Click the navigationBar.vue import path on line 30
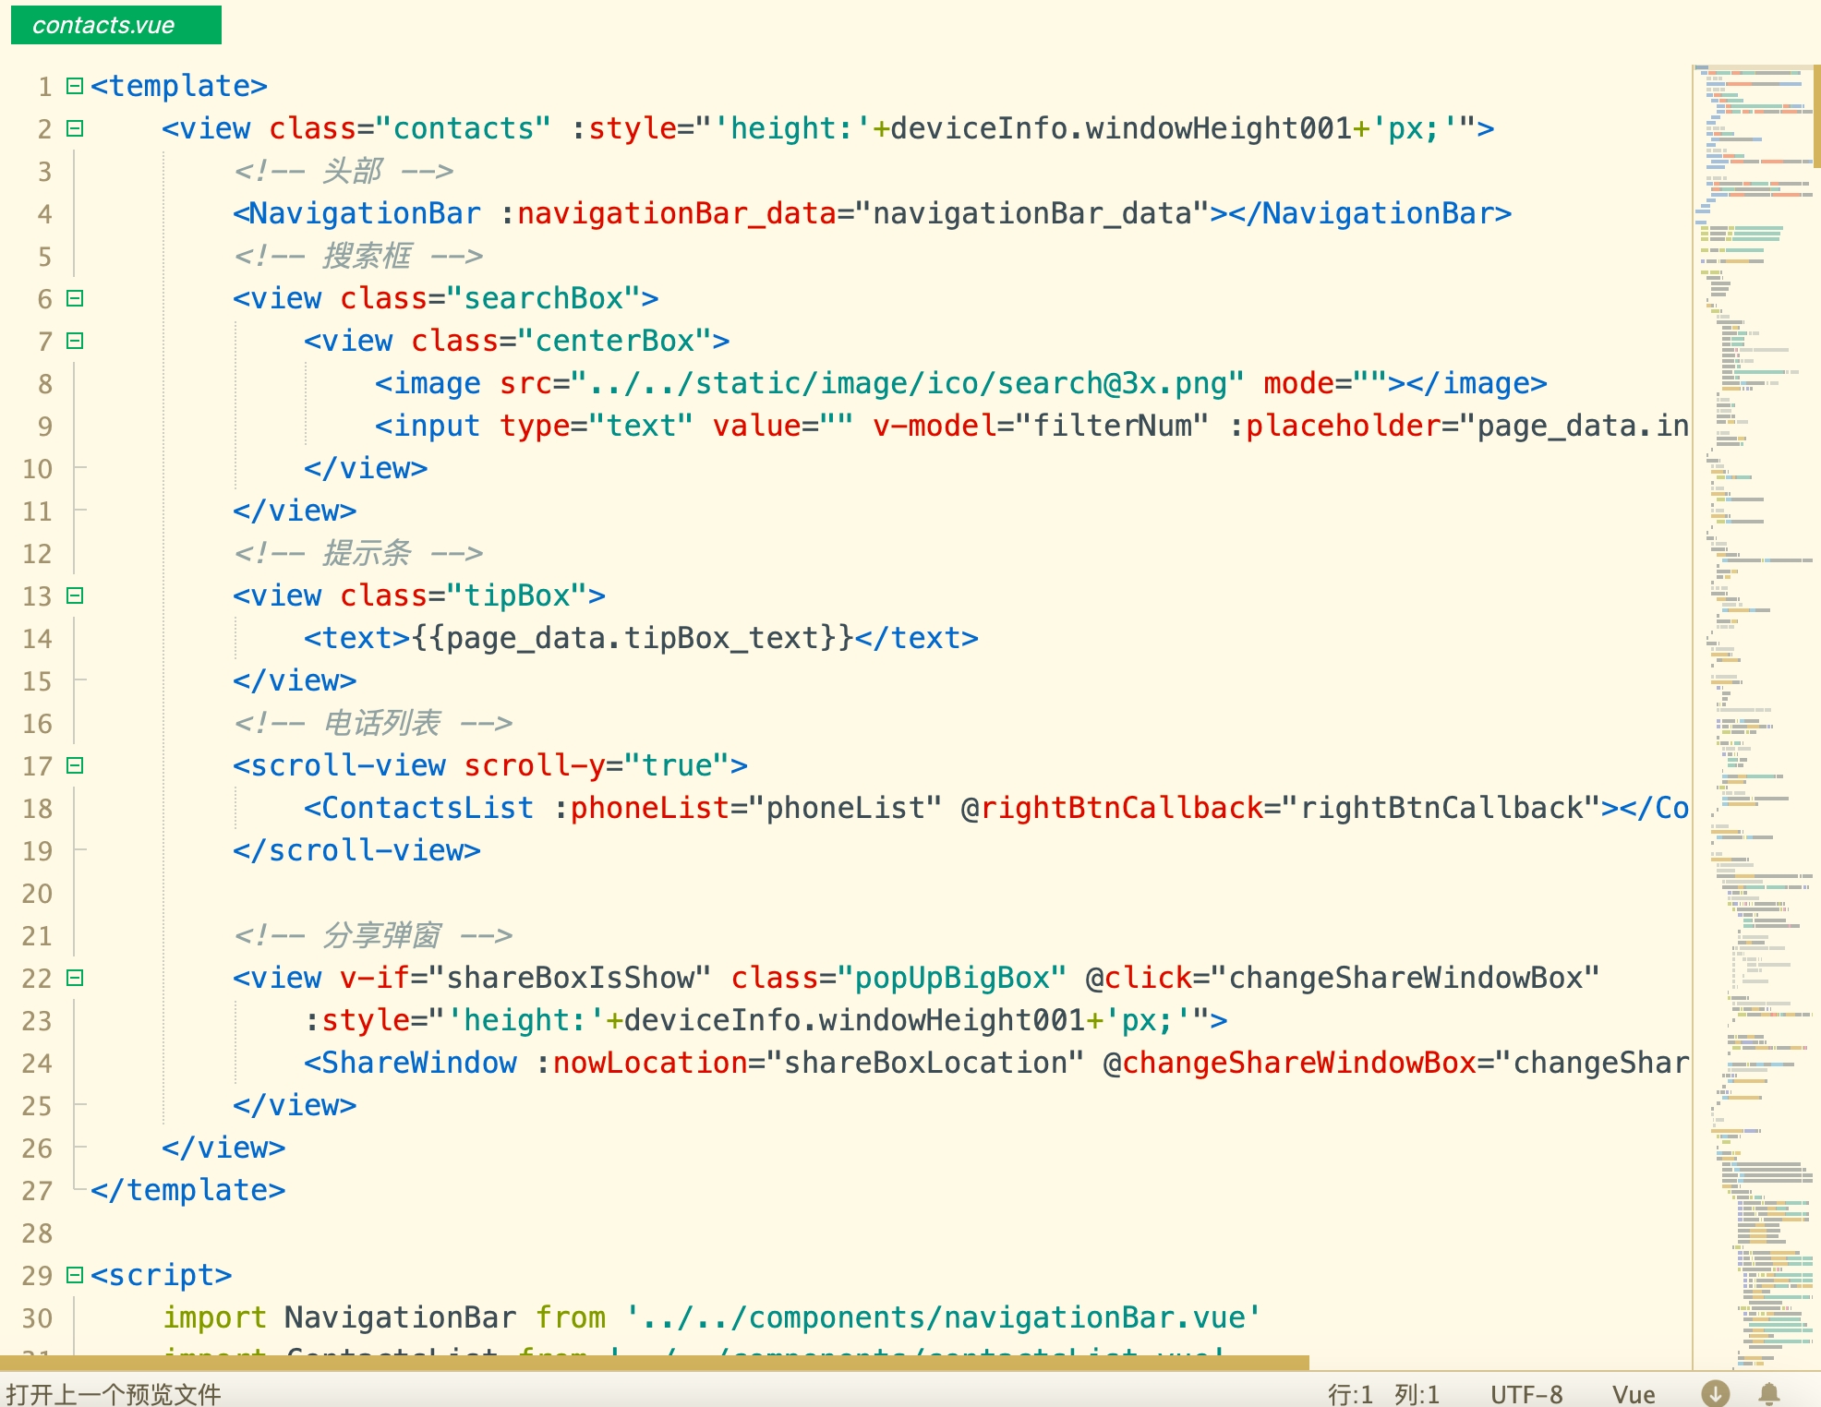1821x1407 pixels. tap(943, 1317)
